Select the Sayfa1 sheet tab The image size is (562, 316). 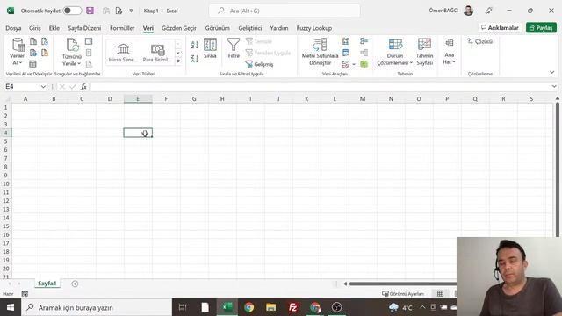47,283
